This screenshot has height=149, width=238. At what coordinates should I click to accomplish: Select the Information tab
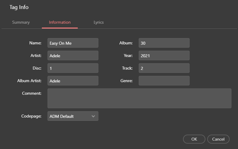[x=60, y=22]
